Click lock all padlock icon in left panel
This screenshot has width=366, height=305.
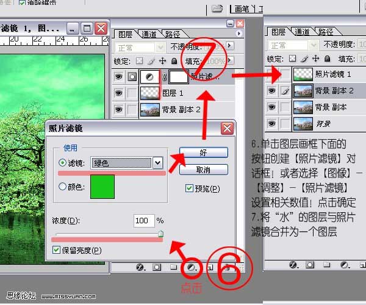(x=174, y=61)
